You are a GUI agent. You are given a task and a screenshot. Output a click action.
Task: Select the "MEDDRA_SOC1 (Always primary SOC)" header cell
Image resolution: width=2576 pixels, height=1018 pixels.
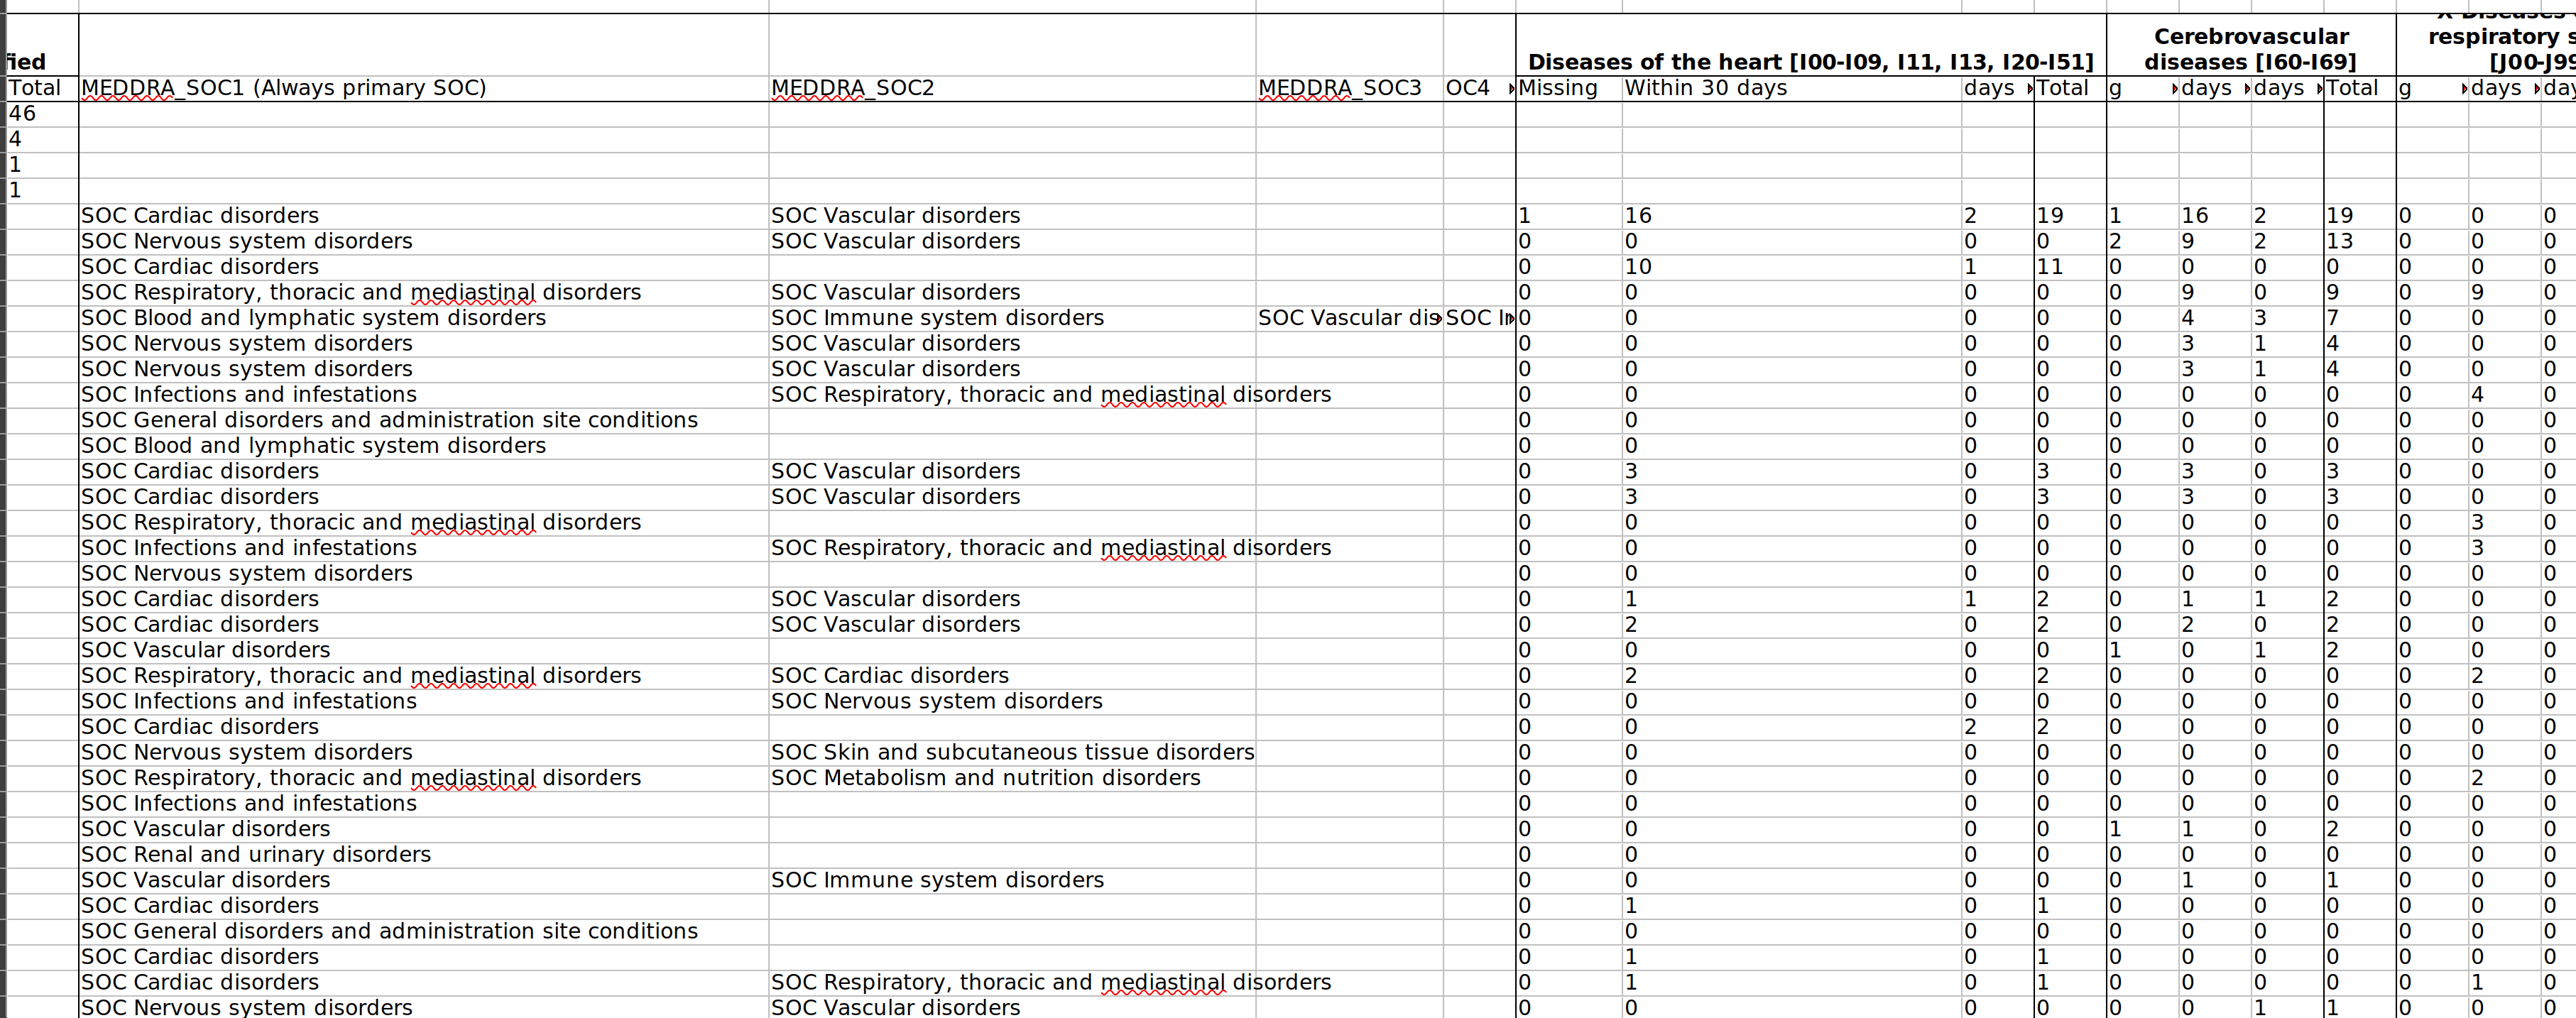[x=423, y=88]
